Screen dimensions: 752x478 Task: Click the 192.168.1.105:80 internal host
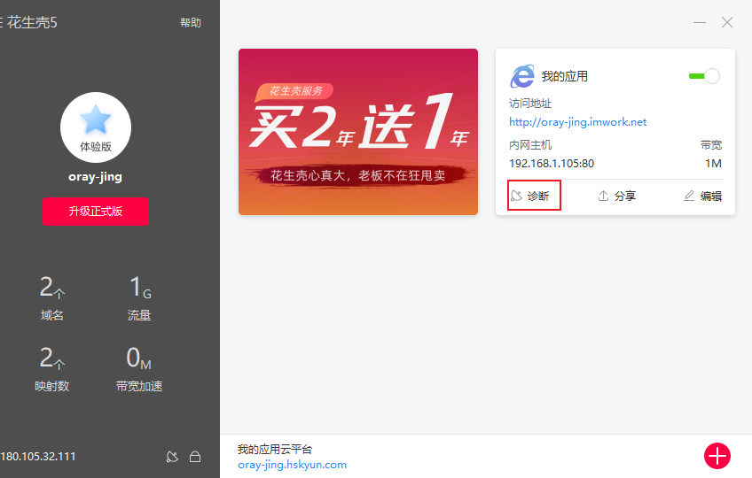(x=552, y=164)
